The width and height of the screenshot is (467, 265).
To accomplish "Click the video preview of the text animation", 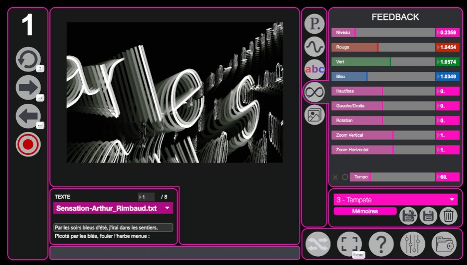I will [x=175, y=92].
